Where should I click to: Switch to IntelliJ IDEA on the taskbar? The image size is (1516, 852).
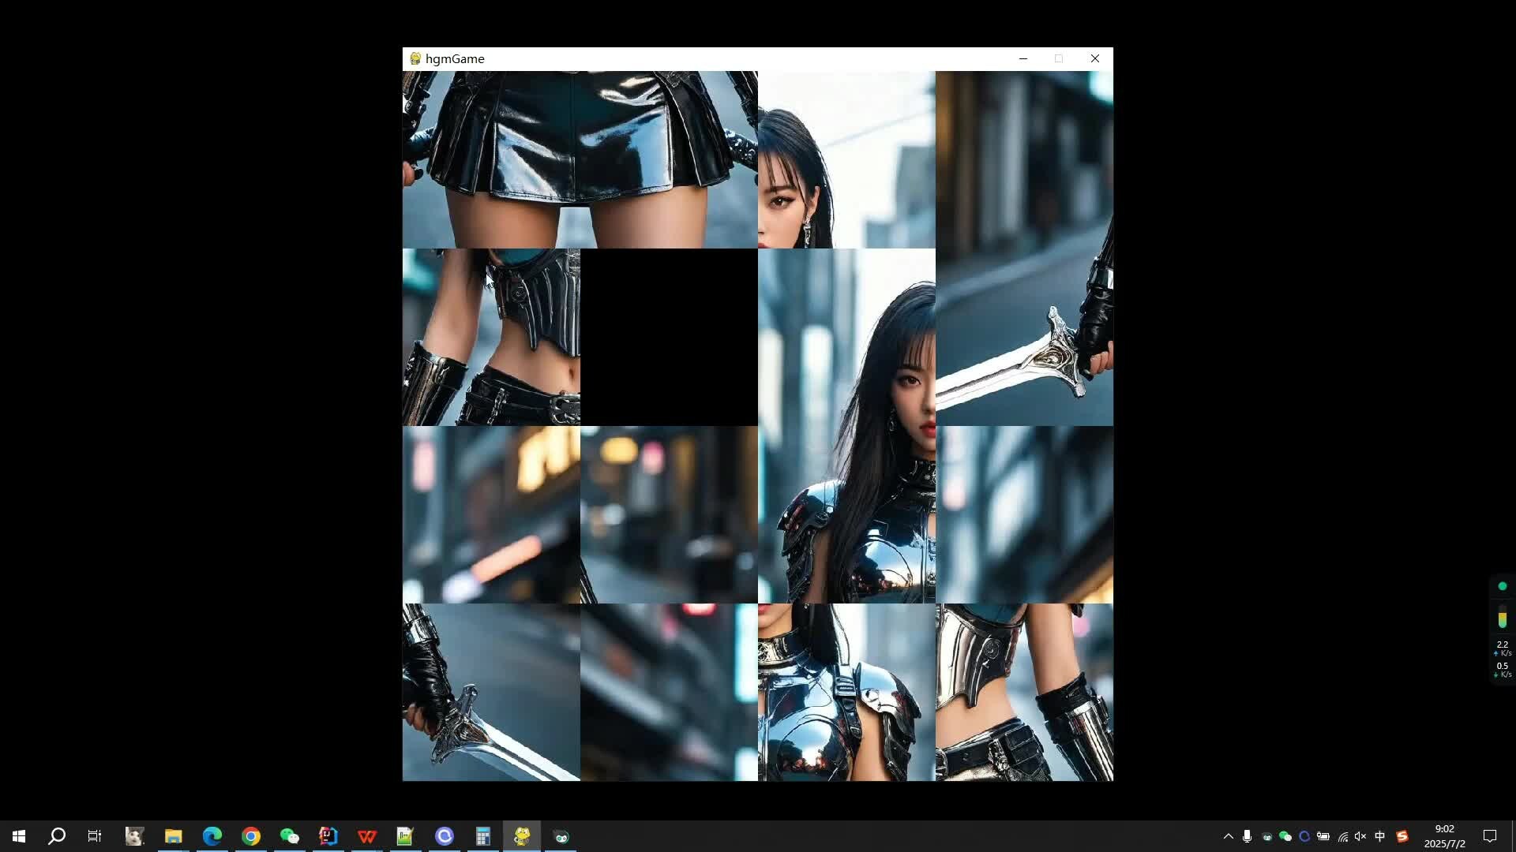click(x=328, y=836)
